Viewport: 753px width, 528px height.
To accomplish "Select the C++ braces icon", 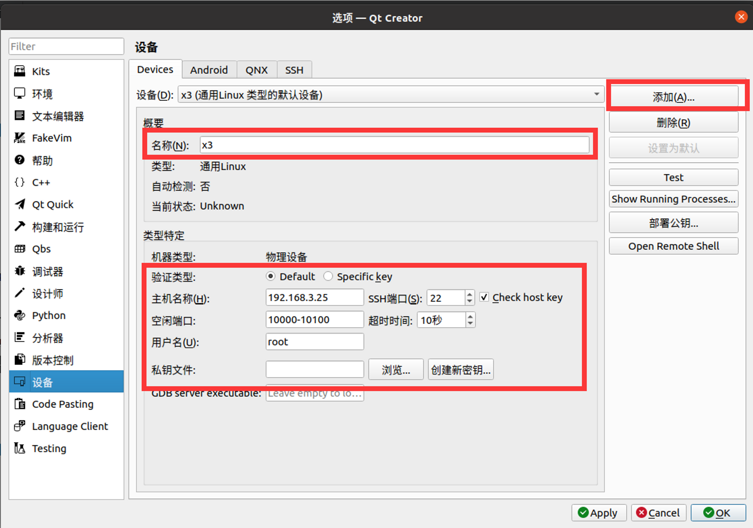I will (20, 182).
